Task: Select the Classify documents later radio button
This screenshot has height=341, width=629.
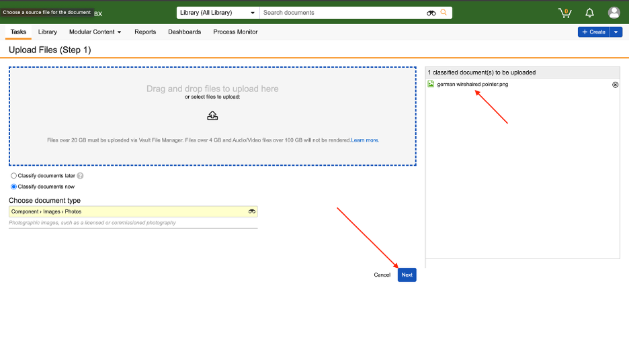Action: click(13, 175)
